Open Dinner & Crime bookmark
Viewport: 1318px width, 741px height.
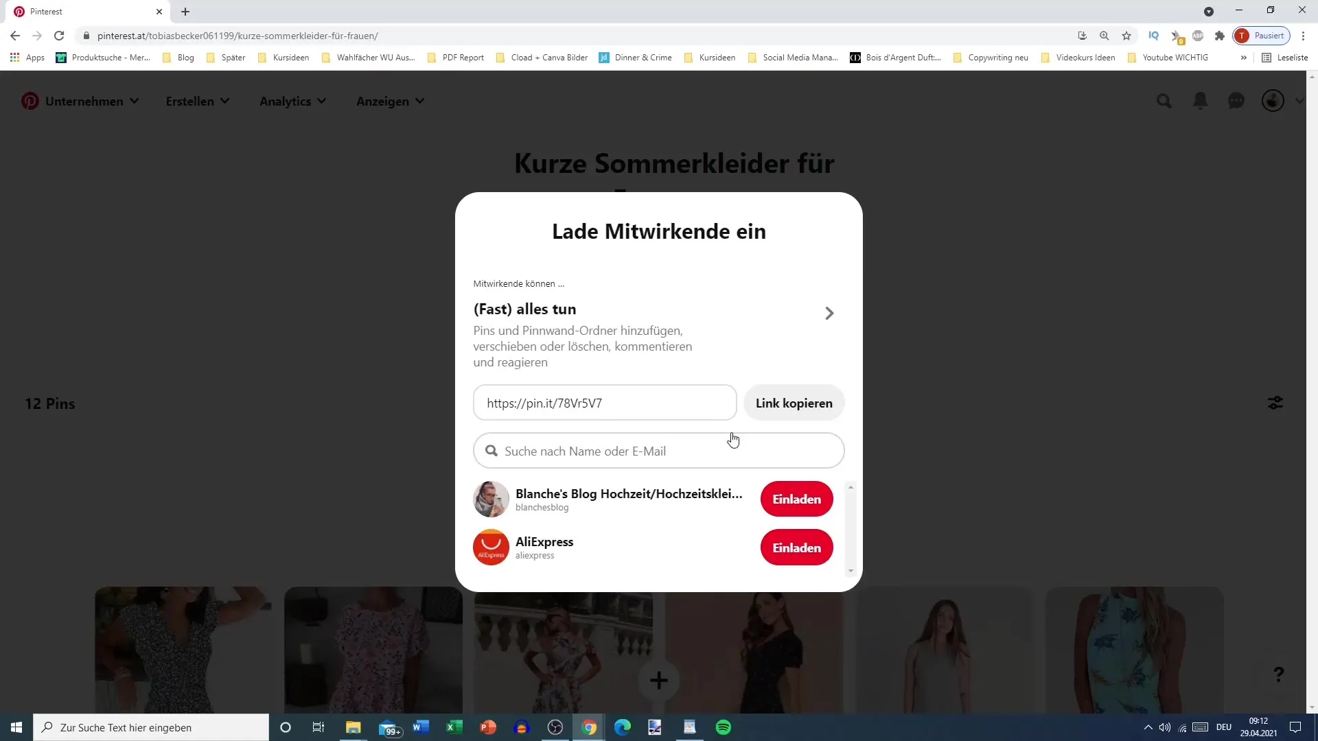[x=636, y=58]
